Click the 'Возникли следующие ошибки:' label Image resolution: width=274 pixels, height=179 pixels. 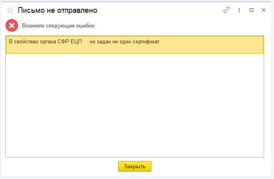pyautogui.click(x=59, y=26)
